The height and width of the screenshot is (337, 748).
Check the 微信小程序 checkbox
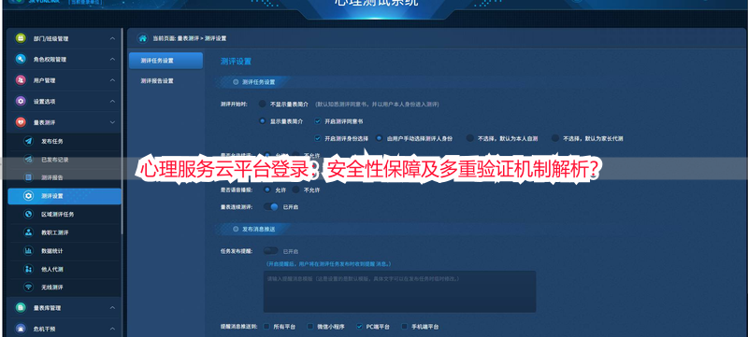tap(310, 327)
